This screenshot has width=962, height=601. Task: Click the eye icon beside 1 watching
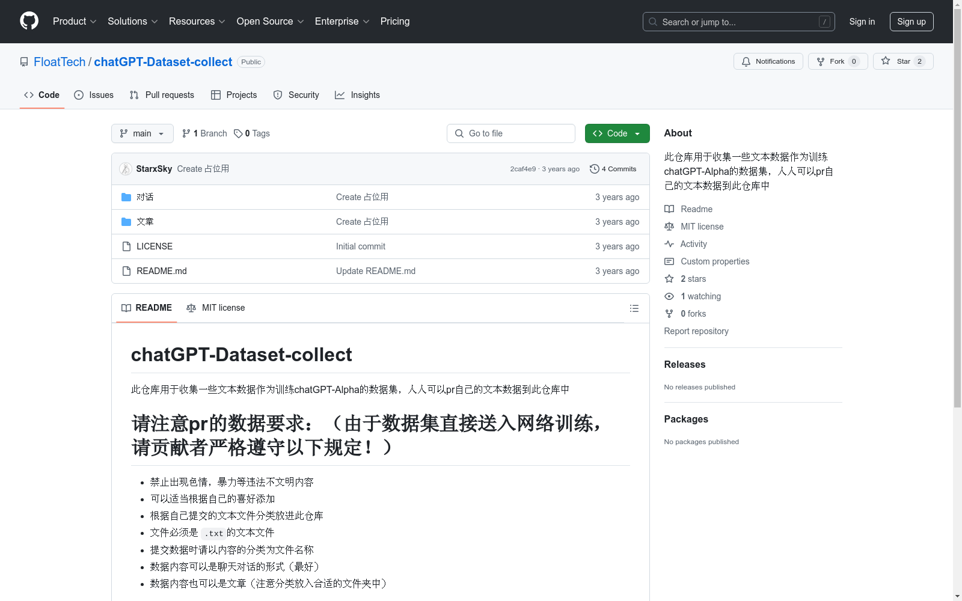(669, 296)
